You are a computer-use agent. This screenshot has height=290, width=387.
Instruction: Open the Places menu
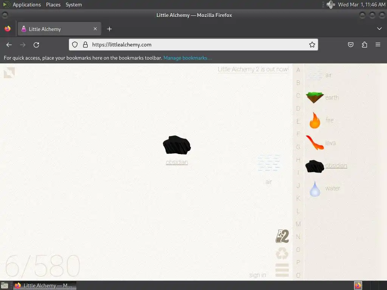[x=53, y=5]
